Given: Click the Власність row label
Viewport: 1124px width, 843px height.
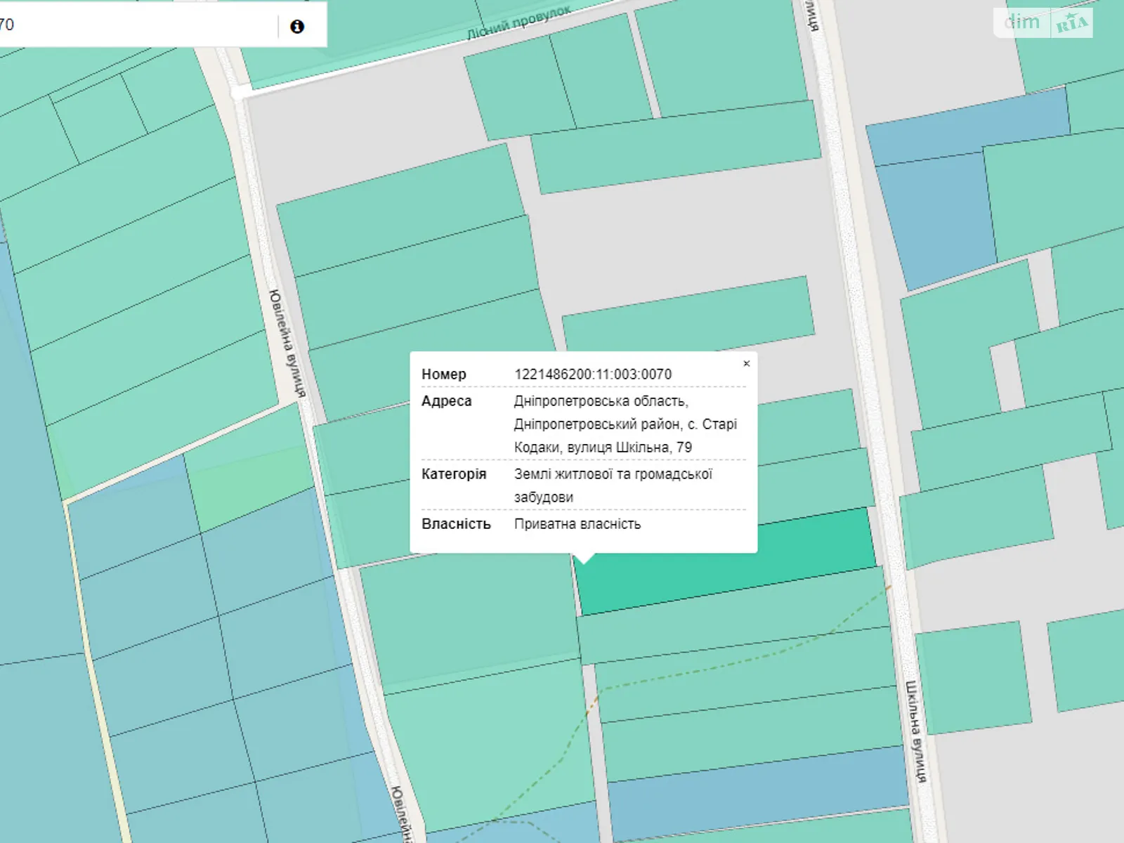Looking at the screenshot, I should coord(456,524).
